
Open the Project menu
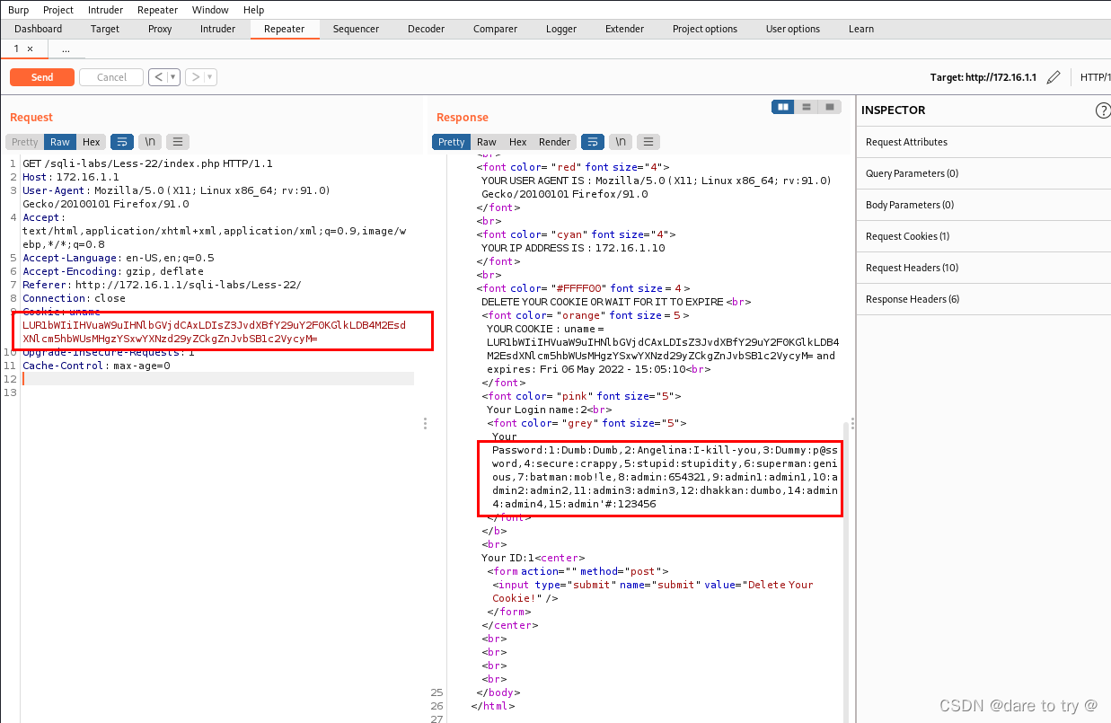58,10
